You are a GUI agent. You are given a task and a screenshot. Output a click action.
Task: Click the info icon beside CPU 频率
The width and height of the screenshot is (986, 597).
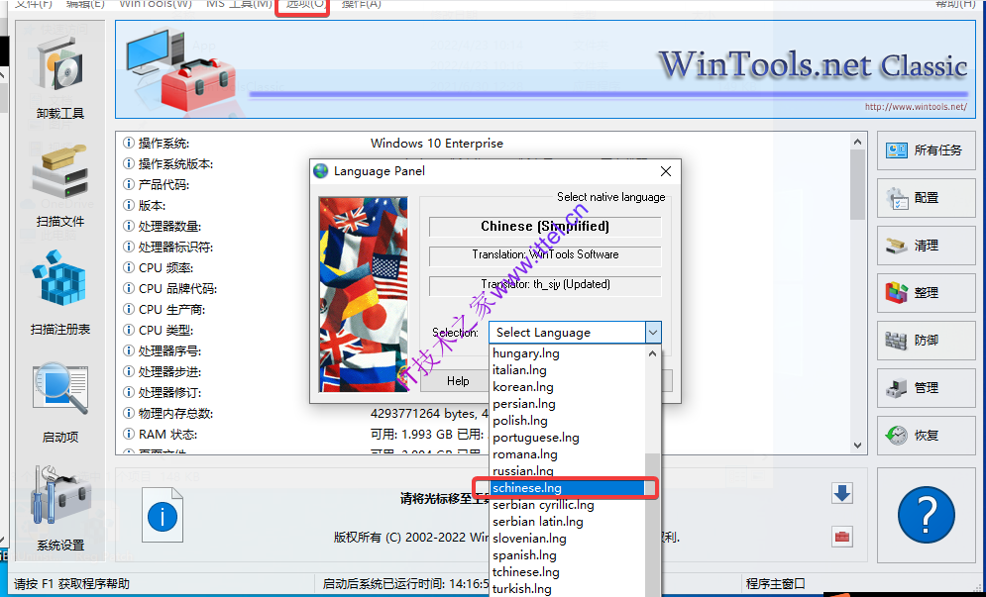[x=129, y=267]
